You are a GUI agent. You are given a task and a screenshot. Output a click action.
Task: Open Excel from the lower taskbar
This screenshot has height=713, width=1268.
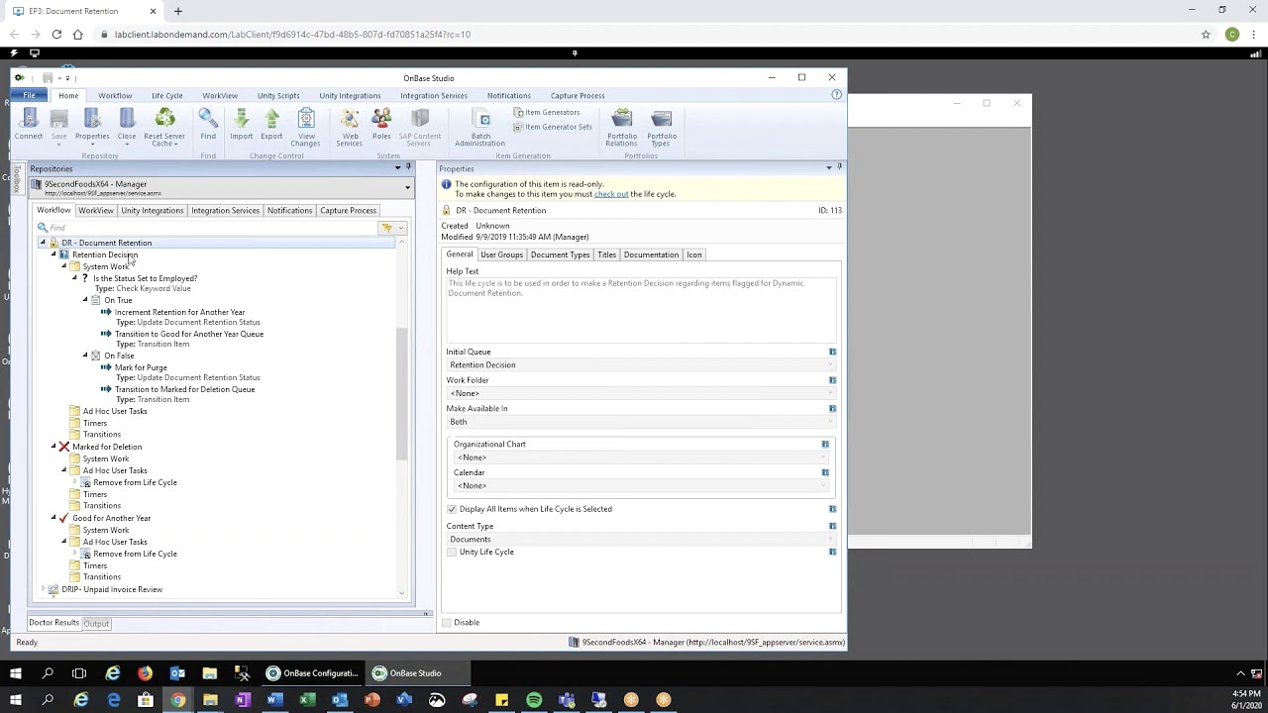click(x=307, y=700)
